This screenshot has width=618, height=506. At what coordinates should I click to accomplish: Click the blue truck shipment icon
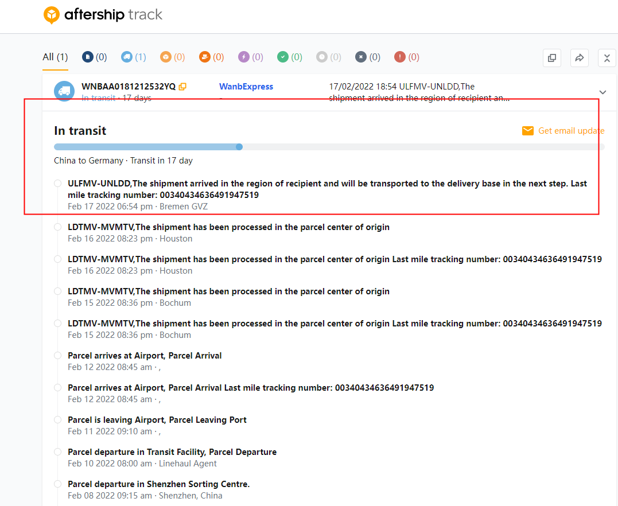[x=64, y=91]
